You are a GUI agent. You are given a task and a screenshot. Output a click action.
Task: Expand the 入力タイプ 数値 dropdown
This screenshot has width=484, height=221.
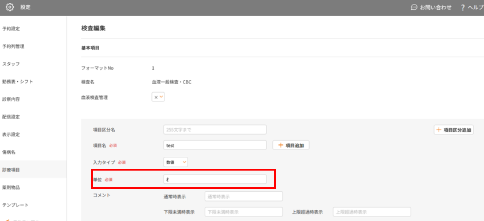coord(175,162)
